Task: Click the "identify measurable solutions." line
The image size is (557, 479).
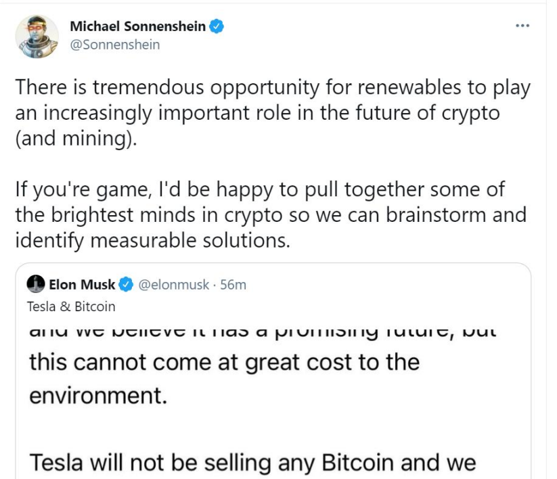Action: coord(152,239)
